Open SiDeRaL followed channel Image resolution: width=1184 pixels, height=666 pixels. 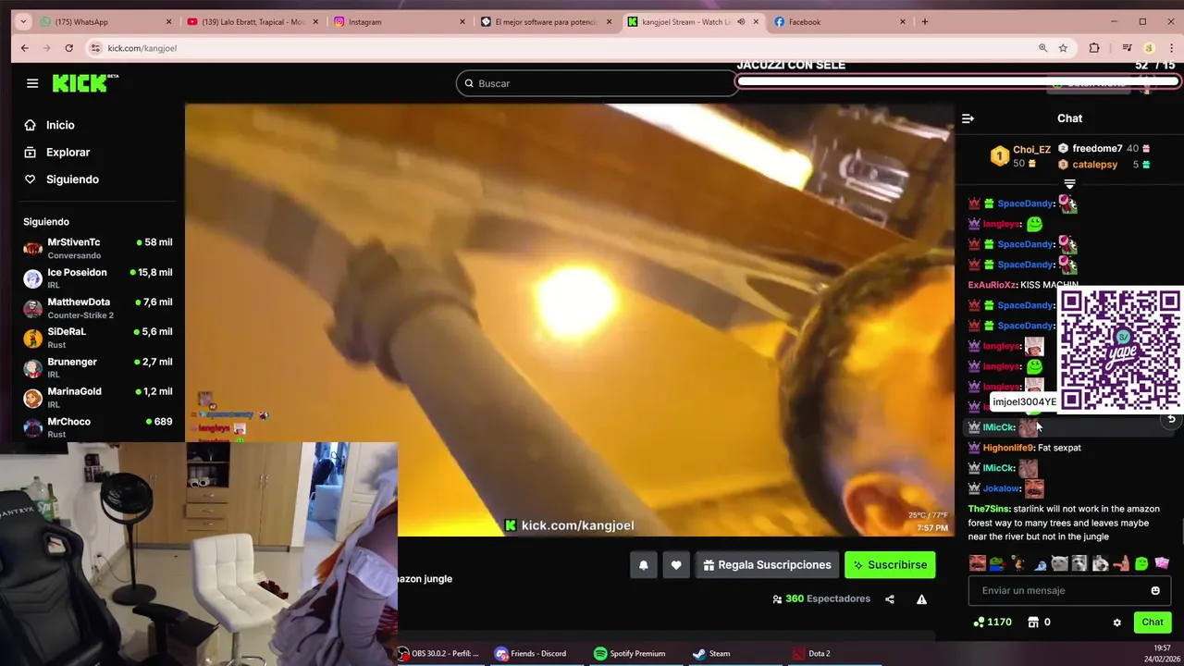pyautogui.click(x=97, y=338)
